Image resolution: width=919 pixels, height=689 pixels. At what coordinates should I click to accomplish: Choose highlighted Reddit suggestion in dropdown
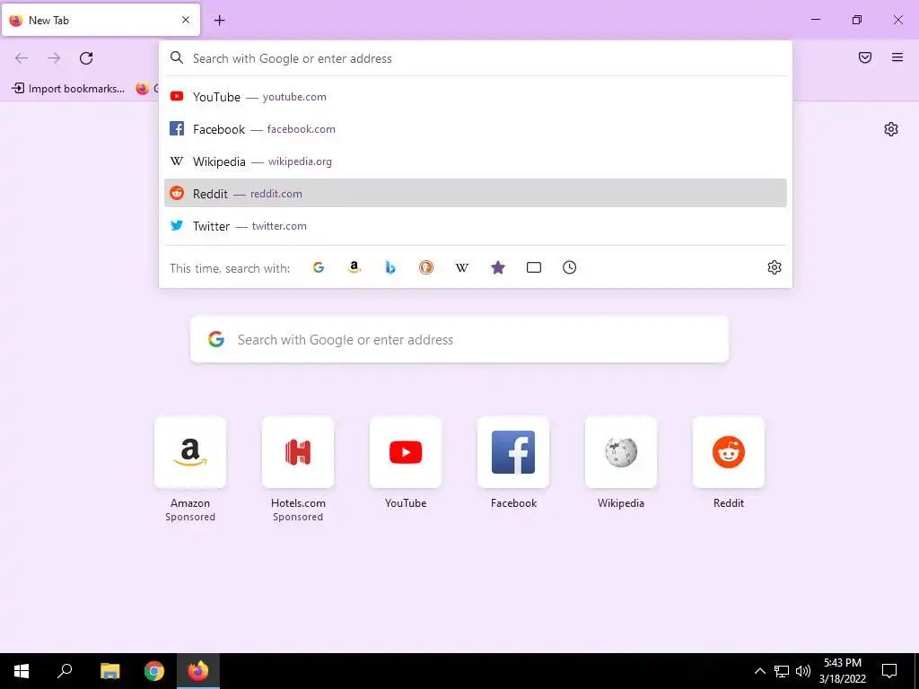476,194
